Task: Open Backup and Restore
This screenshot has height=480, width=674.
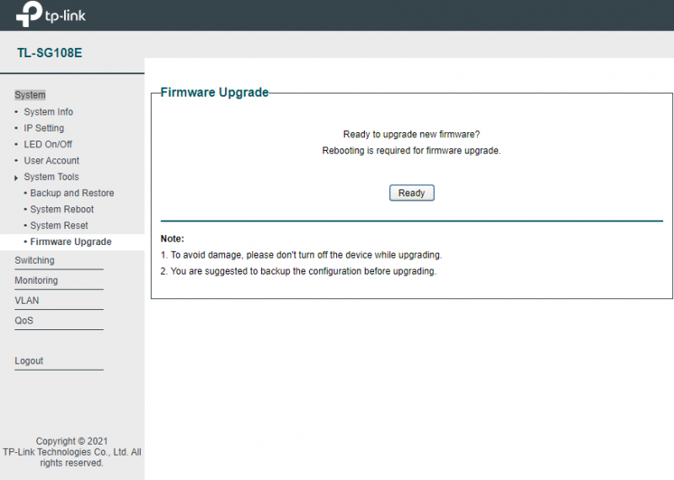Action: click(x=72, y=193)
